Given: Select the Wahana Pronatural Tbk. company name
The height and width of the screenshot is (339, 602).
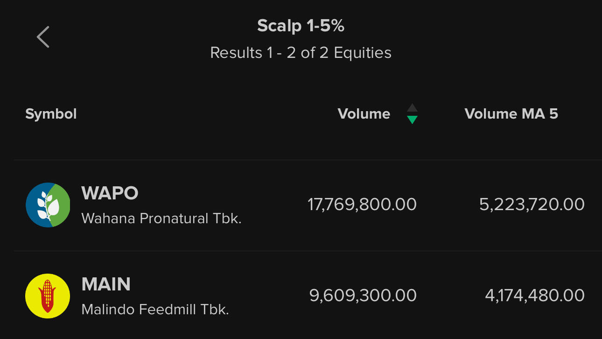Looking at the screenshot, I should [161, 219].
